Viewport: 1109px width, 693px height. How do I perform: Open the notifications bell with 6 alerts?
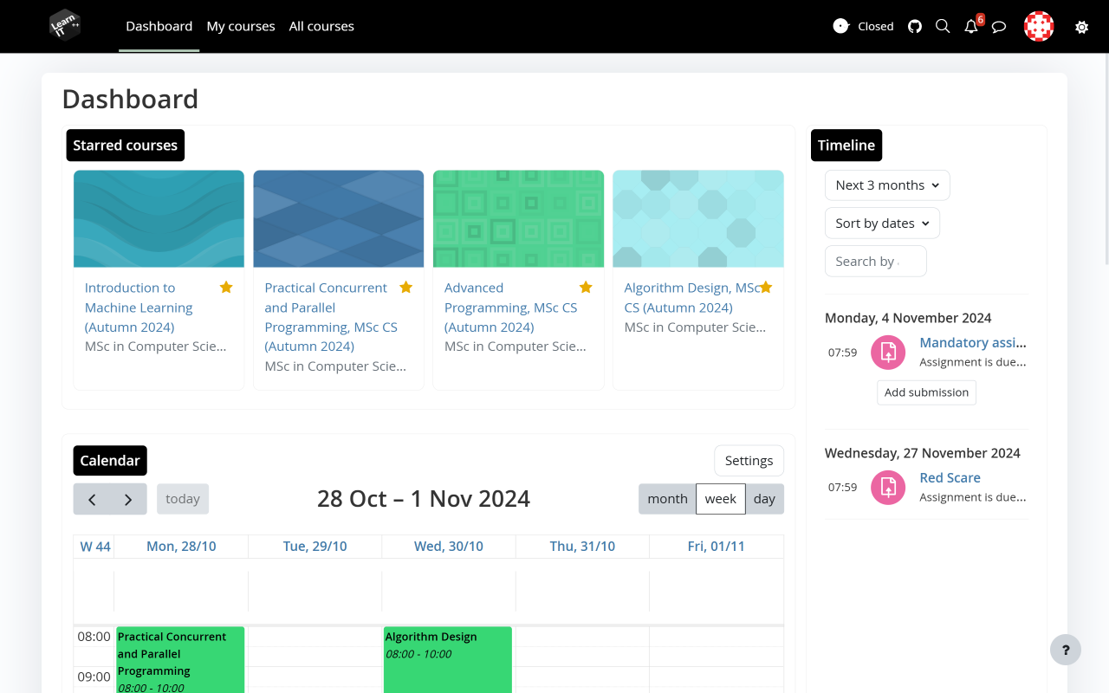tap(971, 26)
